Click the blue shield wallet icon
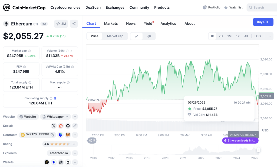The height and width of the screenshot is (167, 277). (x=54, y=162)
